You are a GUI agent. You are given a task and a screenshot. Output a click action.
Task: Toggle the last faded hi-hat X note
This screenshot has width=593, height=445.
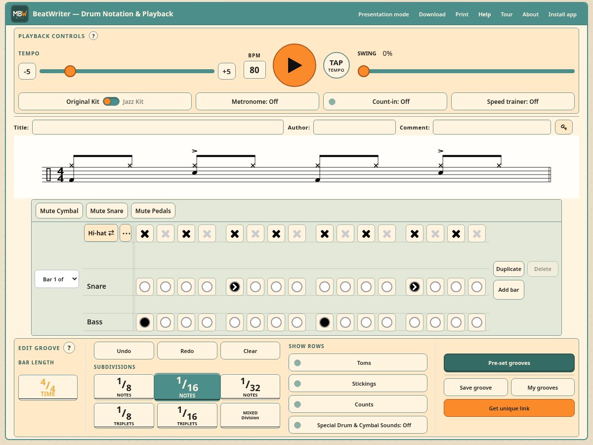coord(477,233)
